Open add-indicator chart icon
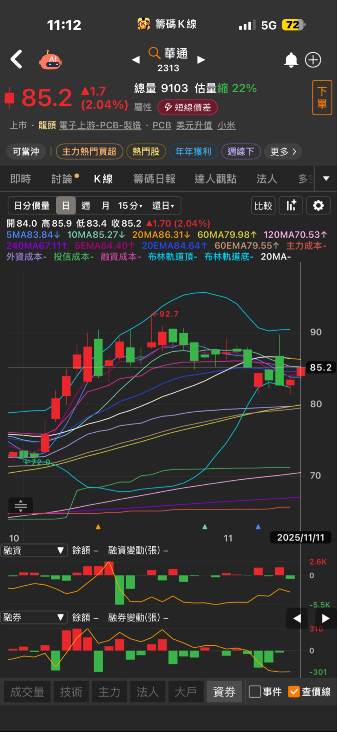The width and height of the screenshot is (337, 732). click(291, 206)
